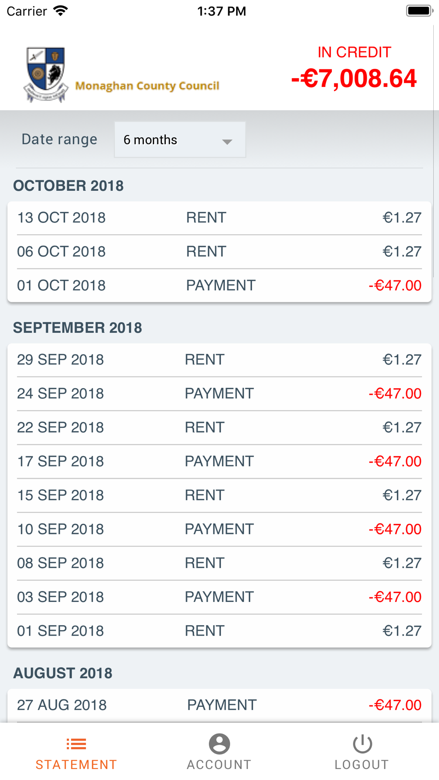Tap the SEPTEMBER 2018 section header
439x780 pixels.
point(78,328)
